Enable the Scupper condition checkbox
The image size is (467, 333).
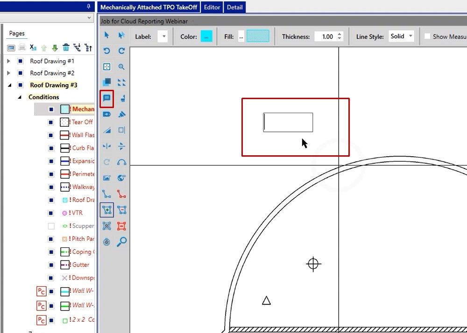pos(51,226)
